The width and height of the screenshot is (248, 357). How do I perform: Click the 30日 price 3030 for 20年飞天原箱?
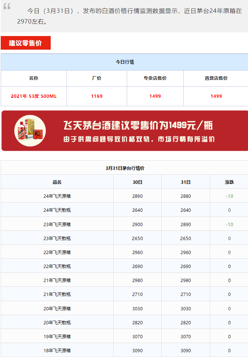(x=137, y=309)
